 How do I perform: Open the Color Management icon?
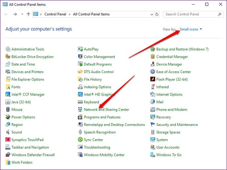tap(80, 57)
